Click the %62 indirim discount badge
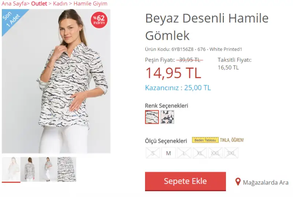The height and width of the screenshot is (197, 293). (99, 20)
